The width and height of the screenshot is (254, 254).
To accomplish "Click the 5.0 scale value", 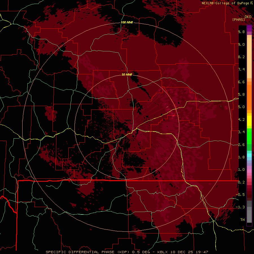I will 241,107.
